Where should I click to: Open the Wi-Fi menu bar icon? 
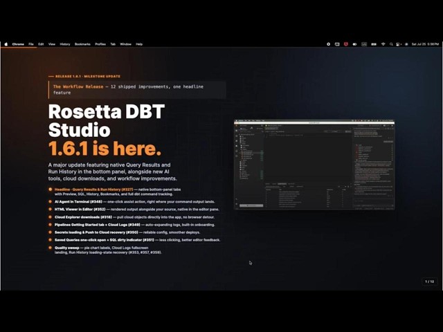click(383, 44)
